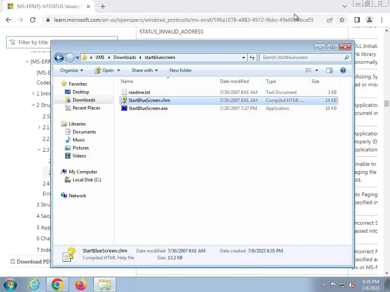Open the recent locations dropdown arrow
The width and height of the screenshot is (390, 292).
[77, 58]
